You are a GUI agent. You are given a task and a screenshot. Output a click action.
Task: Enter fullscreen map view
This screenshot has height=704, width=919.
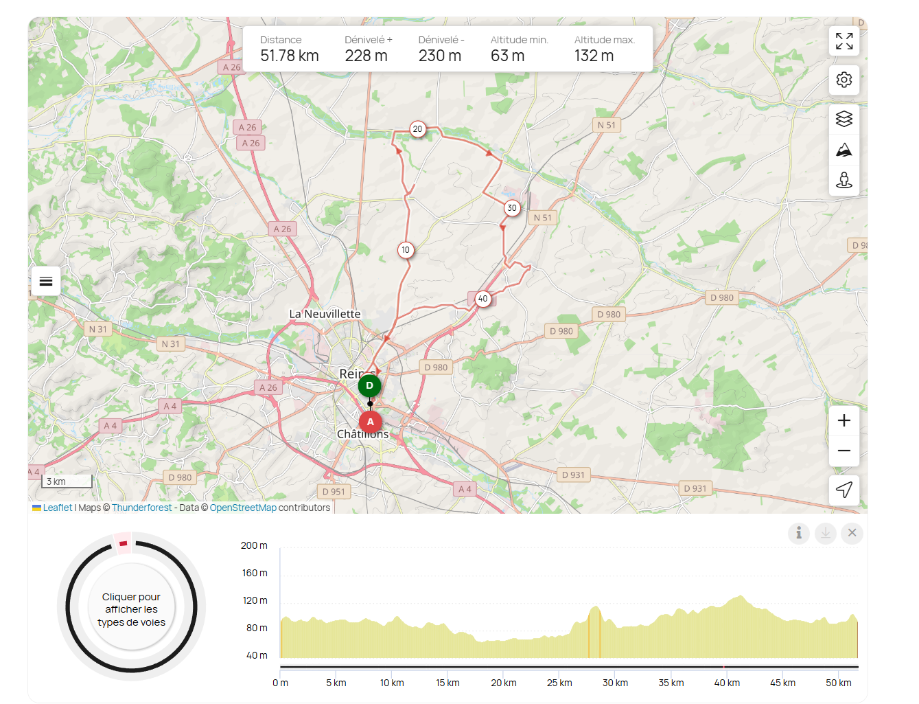(844, 41)
